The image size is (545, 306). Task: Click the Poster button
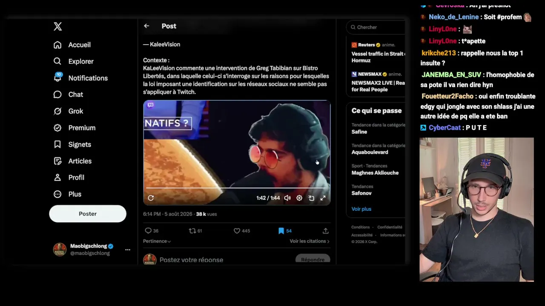pos(88,214)
